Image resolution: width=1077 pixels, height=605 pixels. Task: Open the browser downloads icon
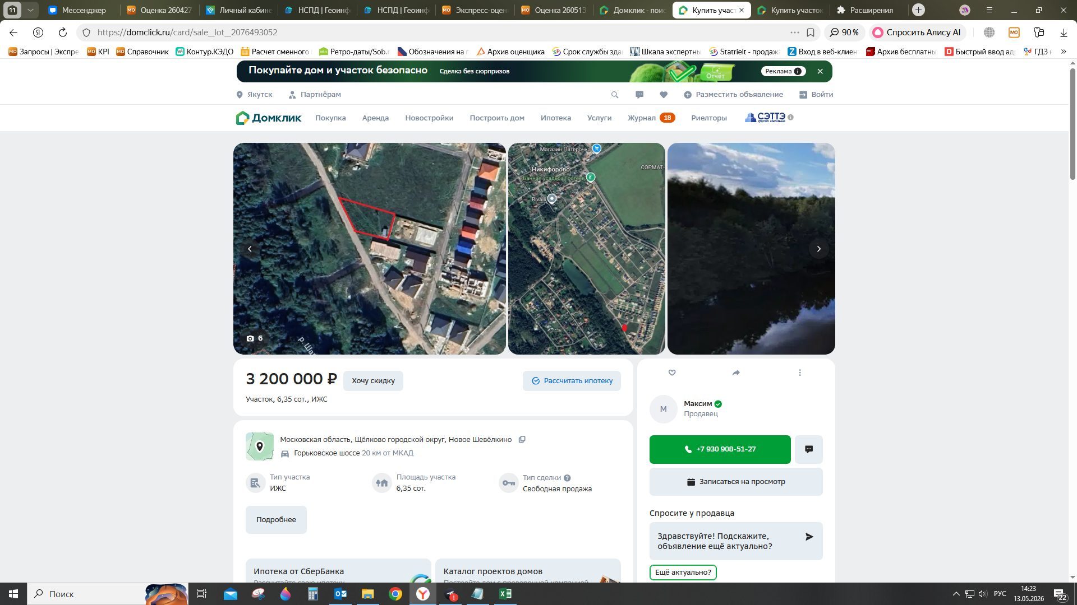[1064, 32]
